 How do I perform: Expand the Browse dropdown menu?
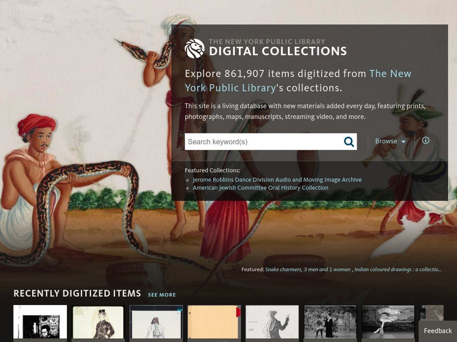point(390,141)
